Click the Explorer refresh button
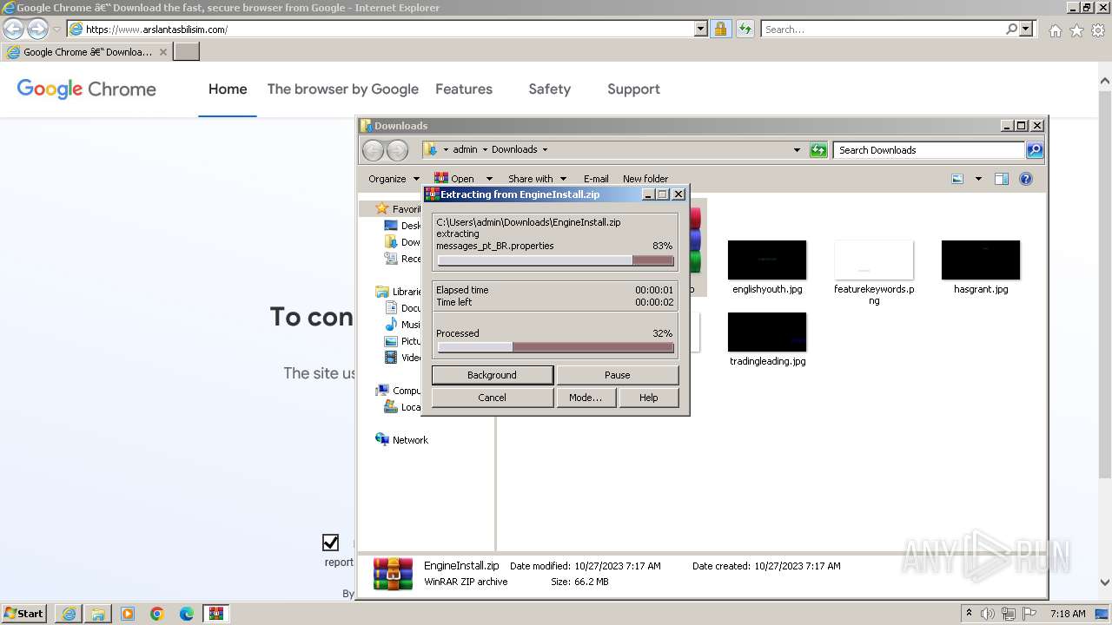The image size is (1112, 625). (x=818, y=150)
